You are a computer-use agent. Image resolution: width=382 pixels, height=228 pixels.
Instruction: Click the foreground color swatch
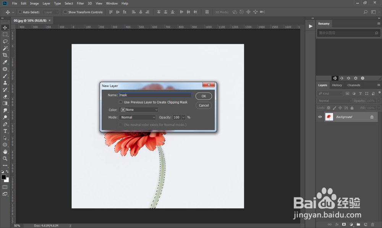click(4, 177)
